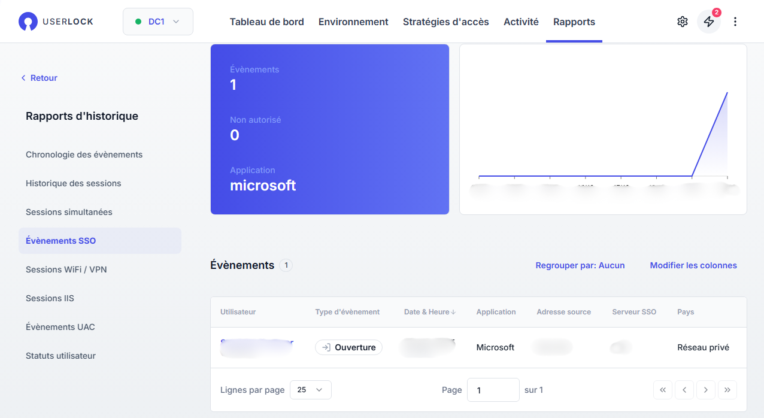Select the Rapports tab
The height and width of the screenshot is (418, 764).
pos(574,22)
